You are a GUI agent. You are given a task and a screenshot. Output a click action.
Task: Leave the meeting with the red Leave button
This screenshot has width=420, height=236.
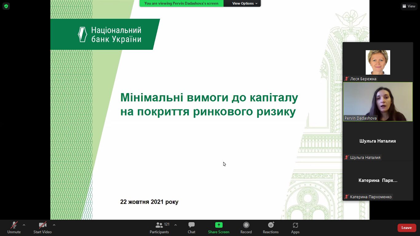[x=407, y=228]
